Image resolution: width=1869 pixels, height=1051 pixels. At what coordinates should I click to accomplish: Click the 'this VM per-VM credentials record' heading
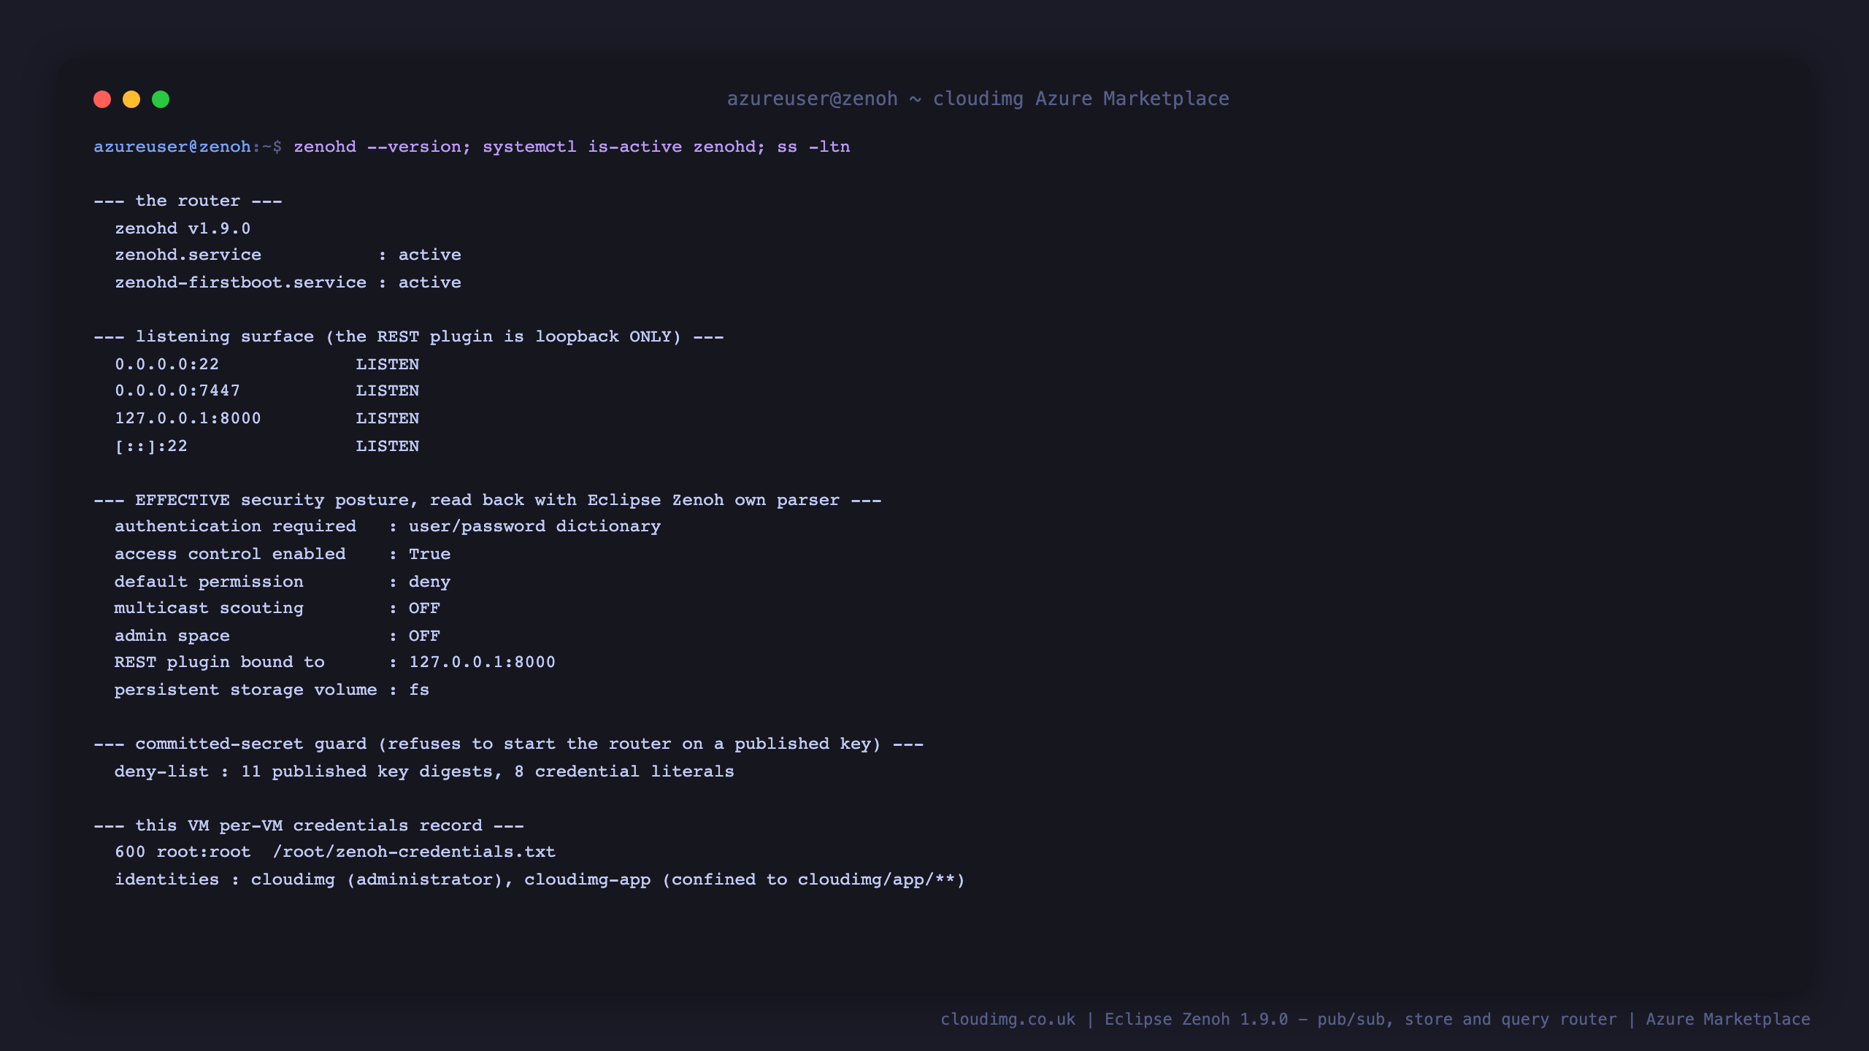coord(309,825)
